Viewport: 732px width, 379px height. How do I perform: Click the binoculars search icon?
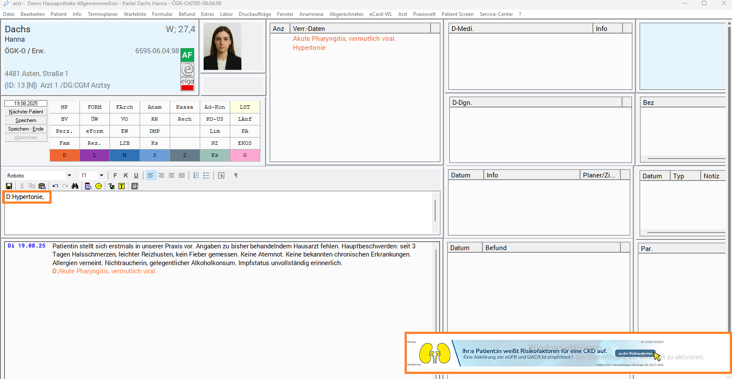click(x=75, y=186)
